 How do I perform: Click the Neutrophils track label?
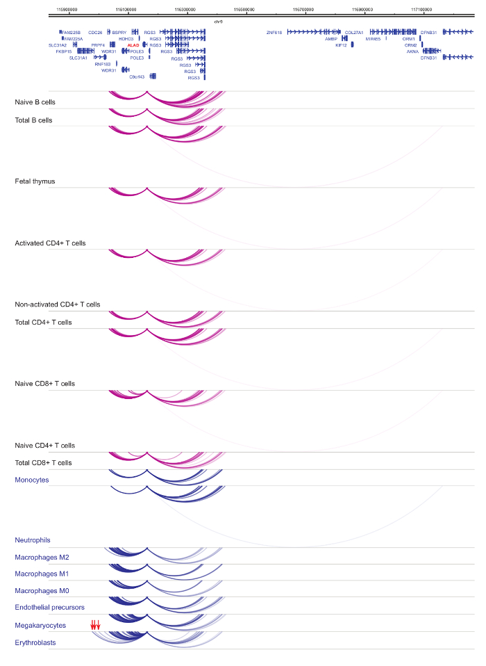pos(33,539)
